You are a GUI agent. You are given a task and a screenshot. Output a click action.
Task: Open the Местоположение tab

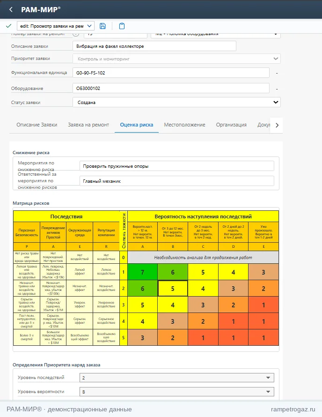(x=185, y=125)
